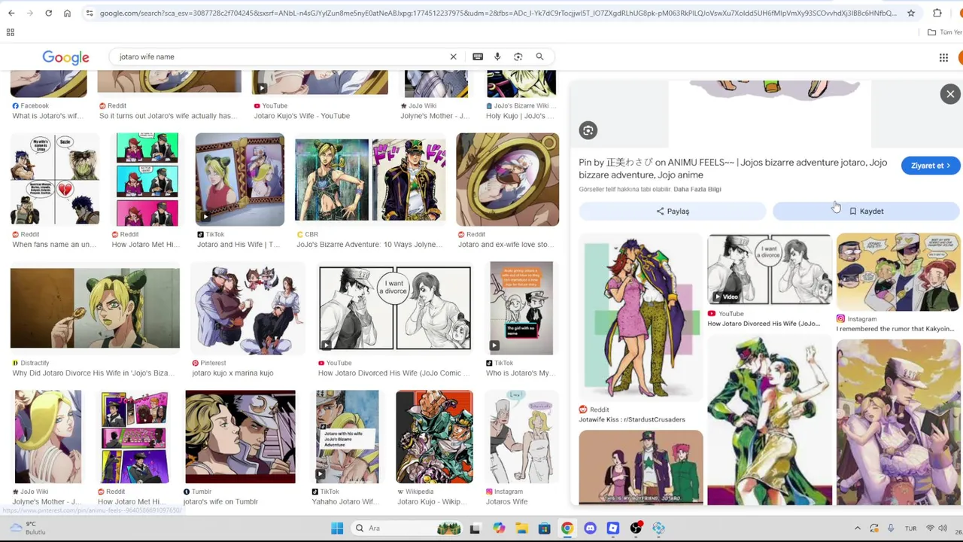Visit the source page via Ziyaret et button
This screenshot has height=542, width=963.
(x=931, y=166)
